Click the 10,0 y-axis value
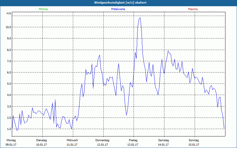 pyautogui.click(x=8, y=27)
